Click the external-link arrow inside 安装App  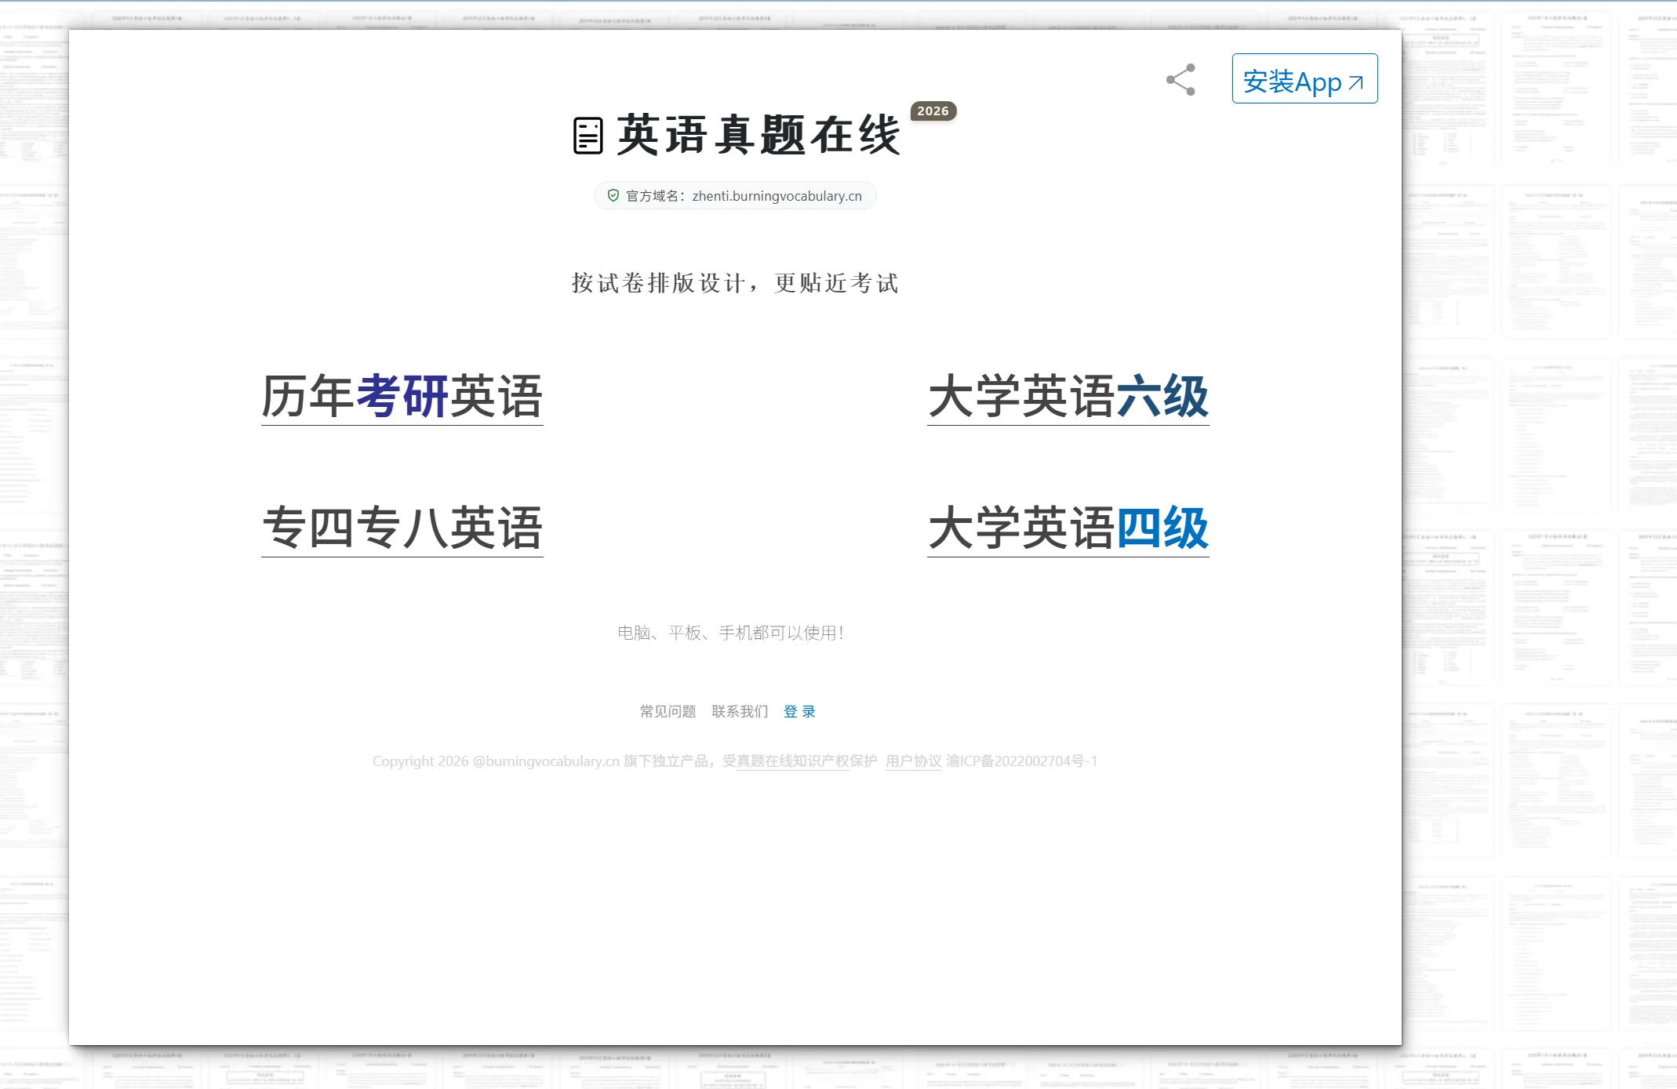1356,82
